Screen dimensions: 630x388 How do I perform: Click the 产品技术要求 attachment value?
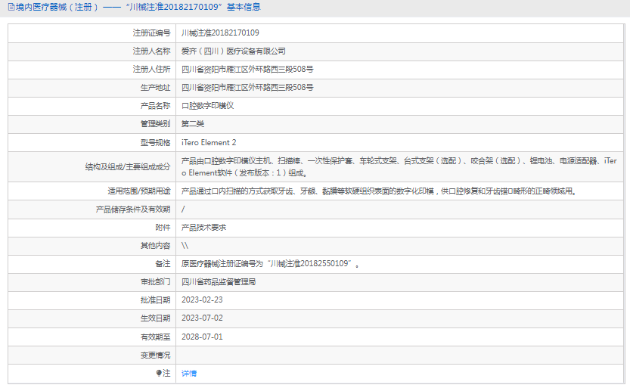[x=203, y=228]
